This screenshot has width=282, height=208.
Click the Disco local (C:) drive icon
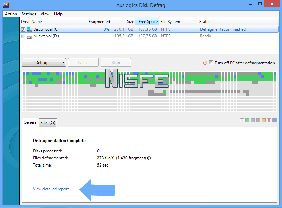[29, 29]
